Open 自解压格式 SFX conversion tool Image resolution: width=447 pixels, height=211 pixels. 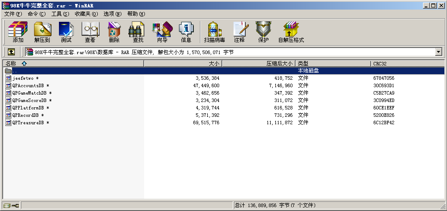291,32
